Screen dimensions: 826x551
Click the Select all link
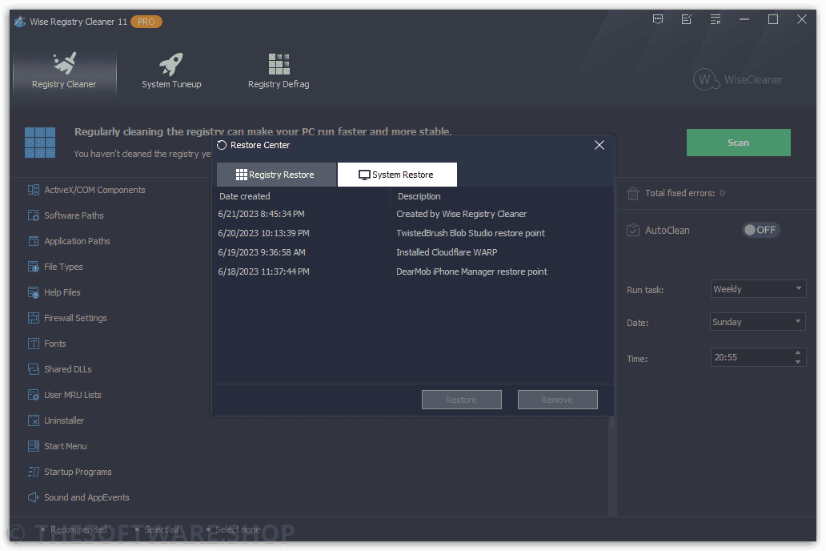coord(161,529)
